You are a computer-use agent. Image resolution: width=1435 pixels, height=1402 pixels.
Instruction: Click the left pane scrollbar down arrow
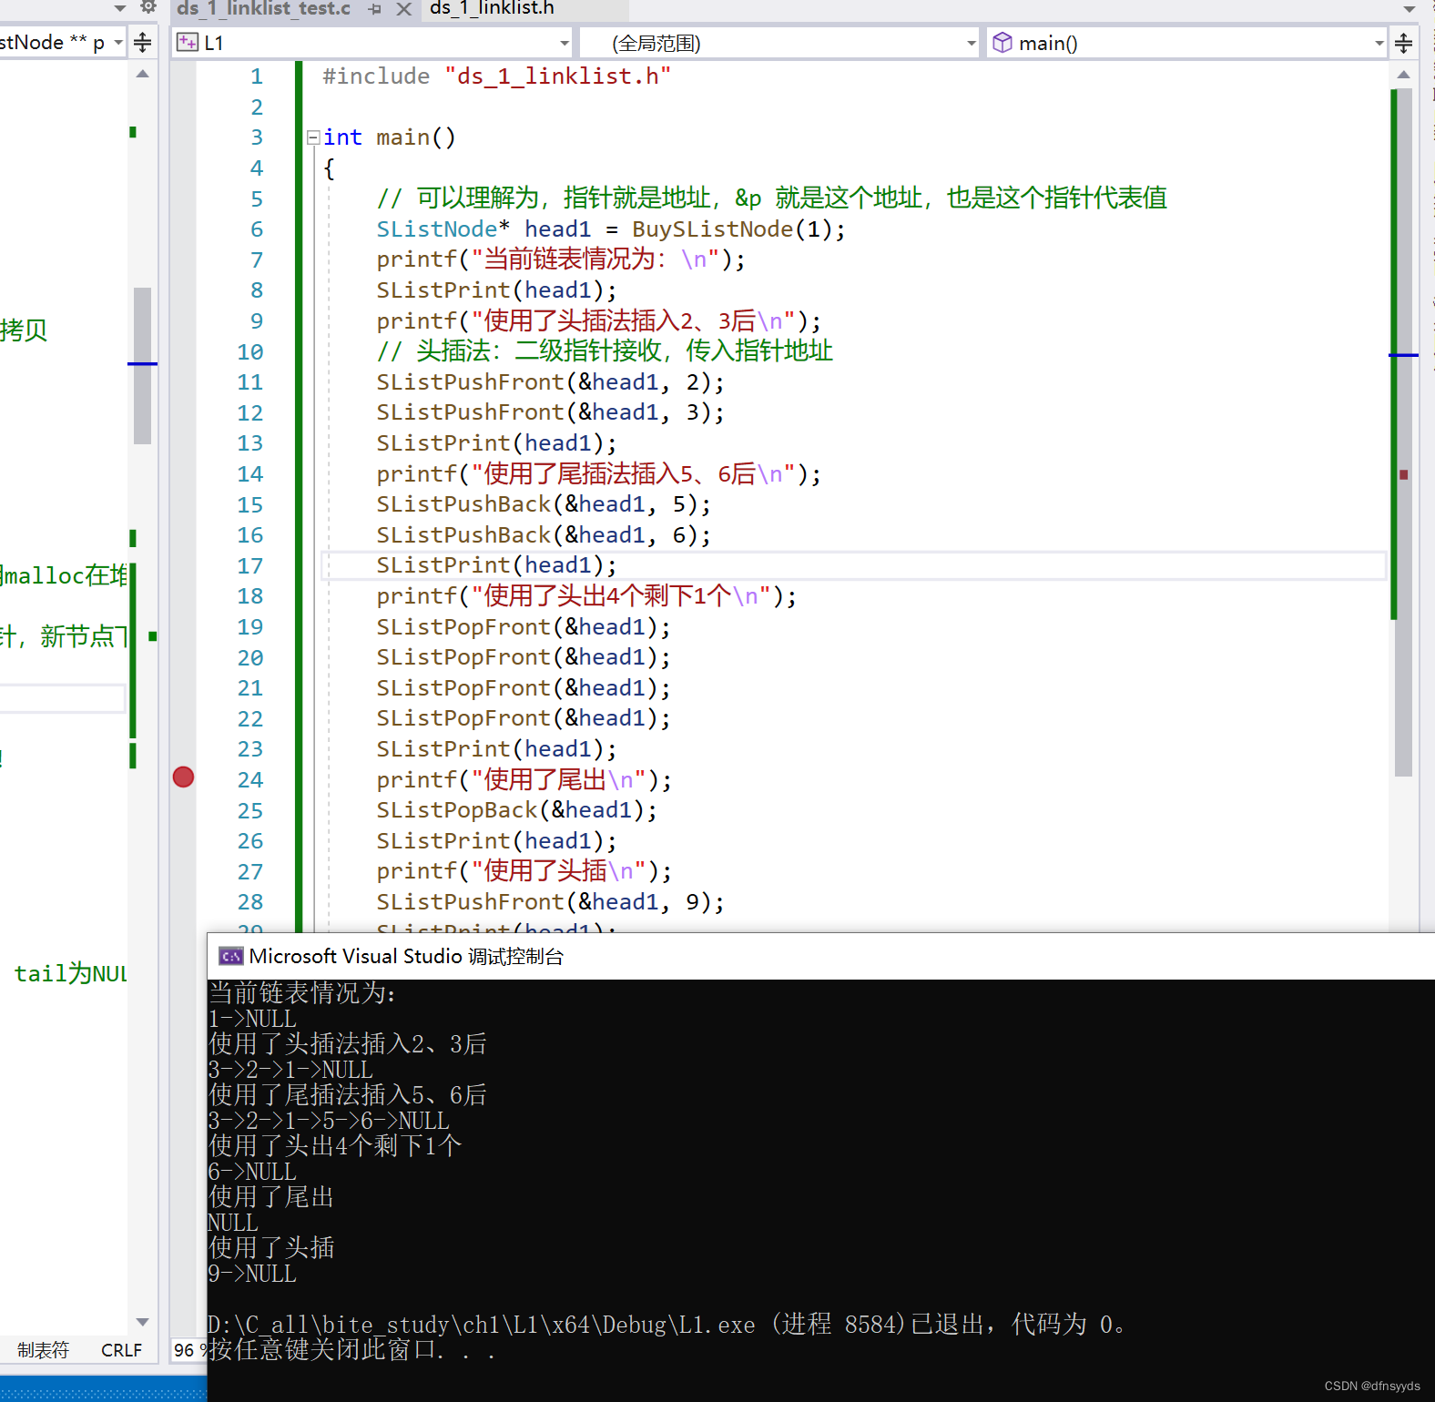tap(142, 1322)
